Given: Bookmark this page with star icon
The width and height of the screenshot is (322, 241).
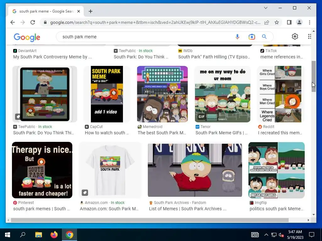Looking at the screenshot, I should [277, 22].
